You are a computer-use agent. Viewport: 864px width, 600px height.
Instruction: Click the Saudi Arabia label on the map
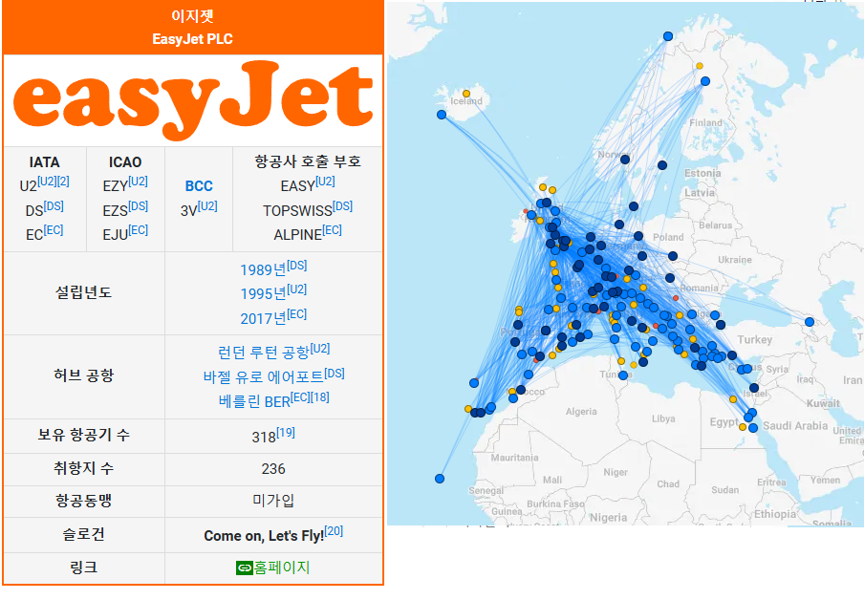point(795,426)
